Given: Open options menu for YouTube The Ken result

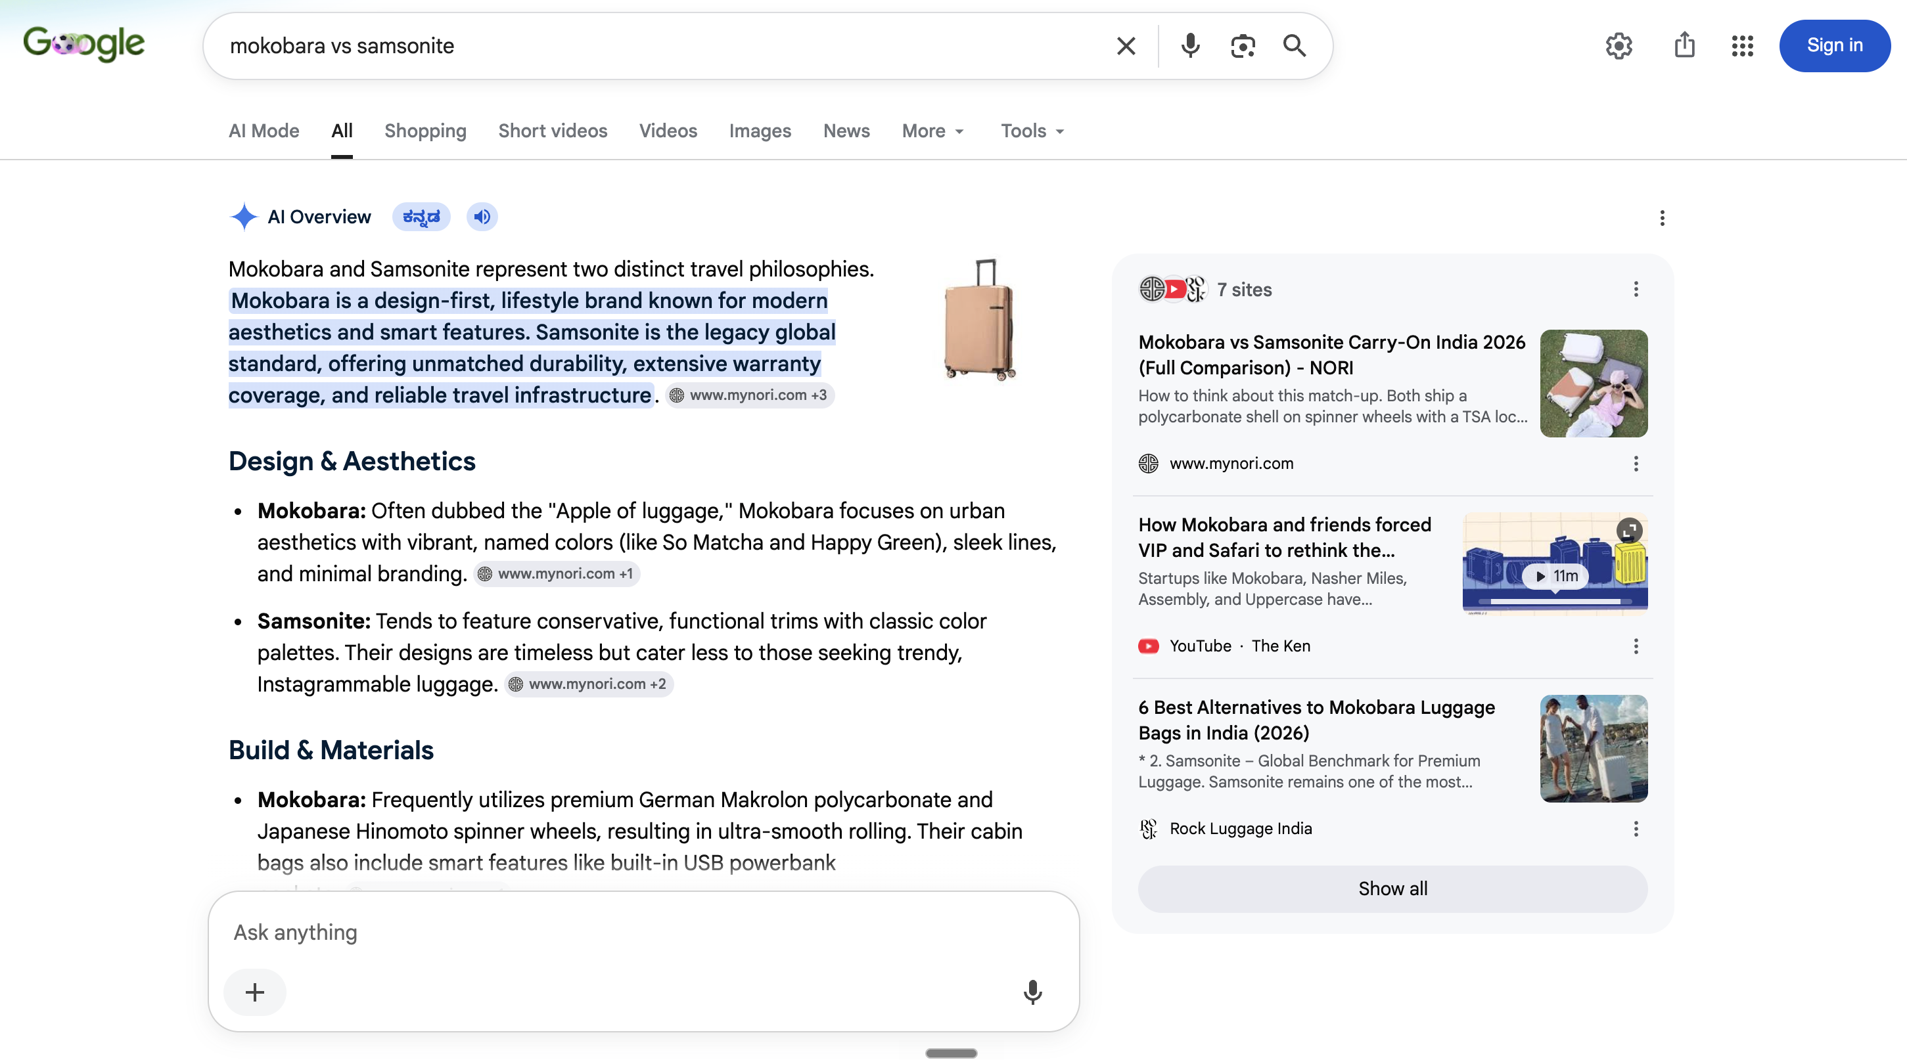Looking at the screenshot, I should [1636, 646].
